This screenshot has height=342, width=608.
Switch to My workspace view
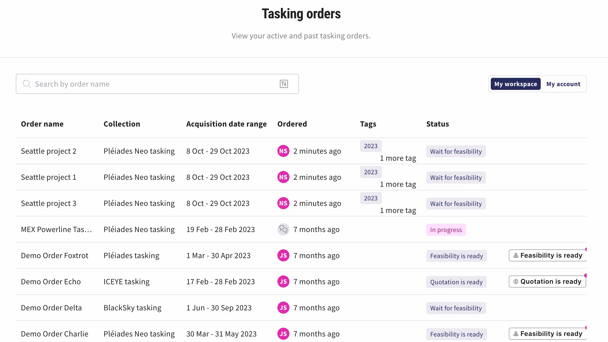tap(516, 84)
